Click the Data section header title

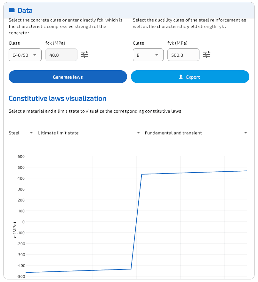pos(25,11)
